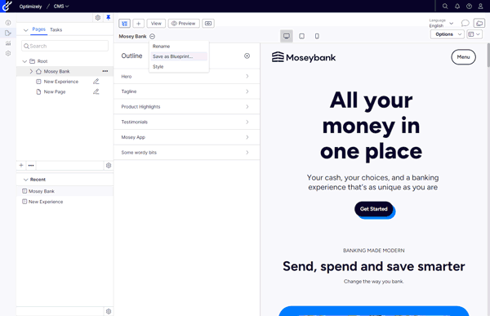Expand the Testimonials outline section
Screen dimensions: 490x316
point(186,122)
